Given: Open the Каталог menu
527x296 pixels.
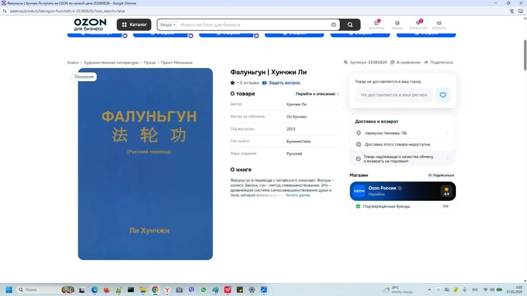Looking at the screenshot, I should tap(134, 25).
